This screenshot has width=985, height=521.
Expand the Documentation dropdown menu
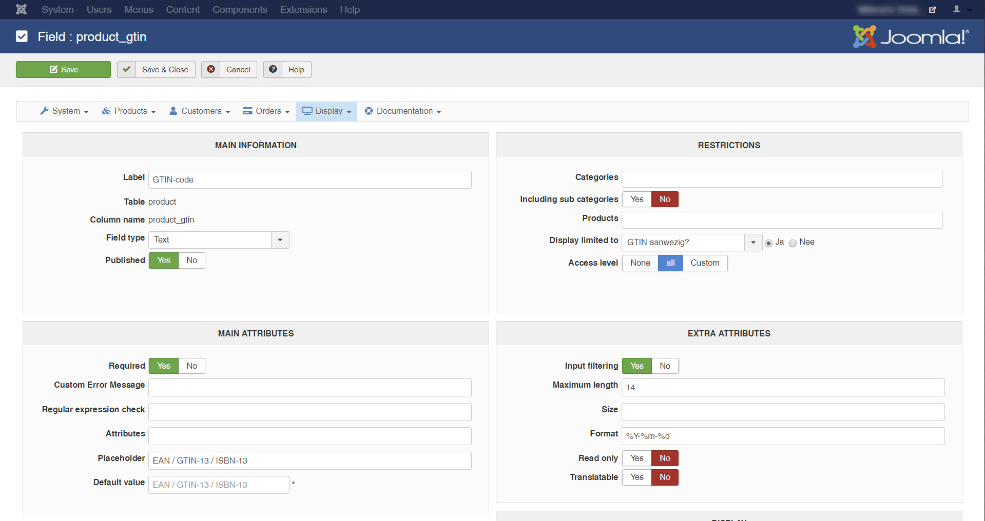pyautogui.click(x=403, y=111)
